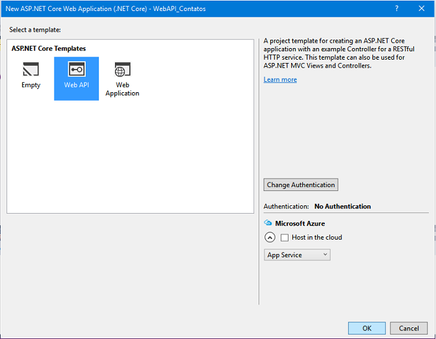The height and width of the screenshot is (339, 436).
Task: Click the Change Authentication button
Action: coord(301,185)
